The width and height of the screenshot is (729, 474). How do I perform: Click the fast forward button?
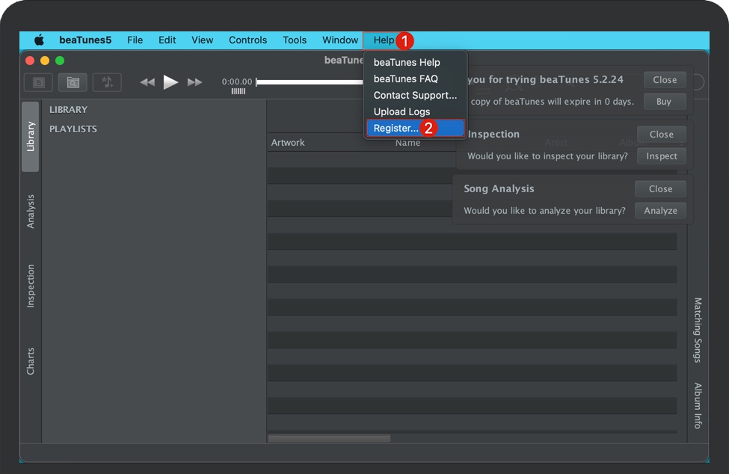(195, 82)
